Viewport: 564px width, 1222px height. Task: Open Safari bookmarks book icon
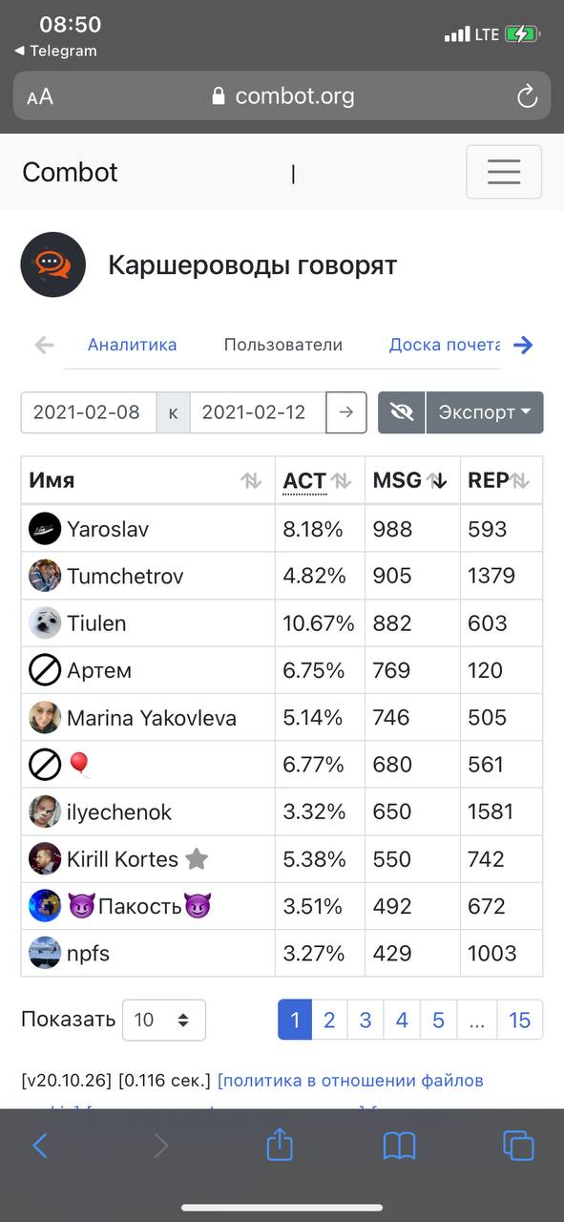[x=399, y=1145]
